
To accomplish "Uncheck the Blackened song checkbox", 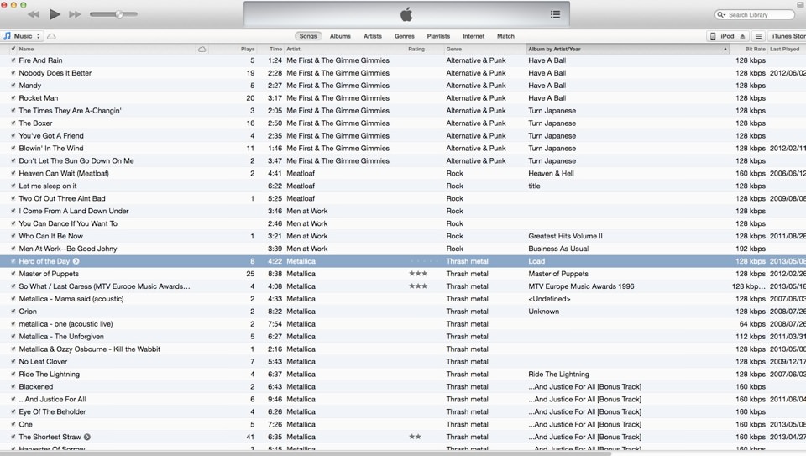I will tap(13, 387).
